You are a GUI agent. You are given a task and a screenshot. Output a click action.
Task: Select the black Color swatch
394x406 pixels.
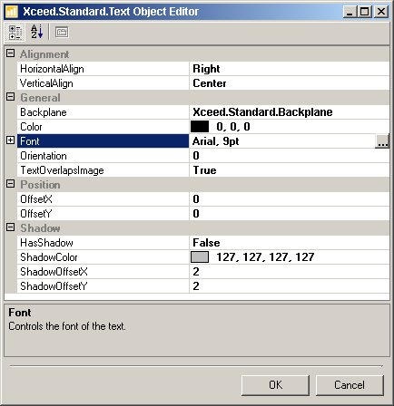(200, 127)
